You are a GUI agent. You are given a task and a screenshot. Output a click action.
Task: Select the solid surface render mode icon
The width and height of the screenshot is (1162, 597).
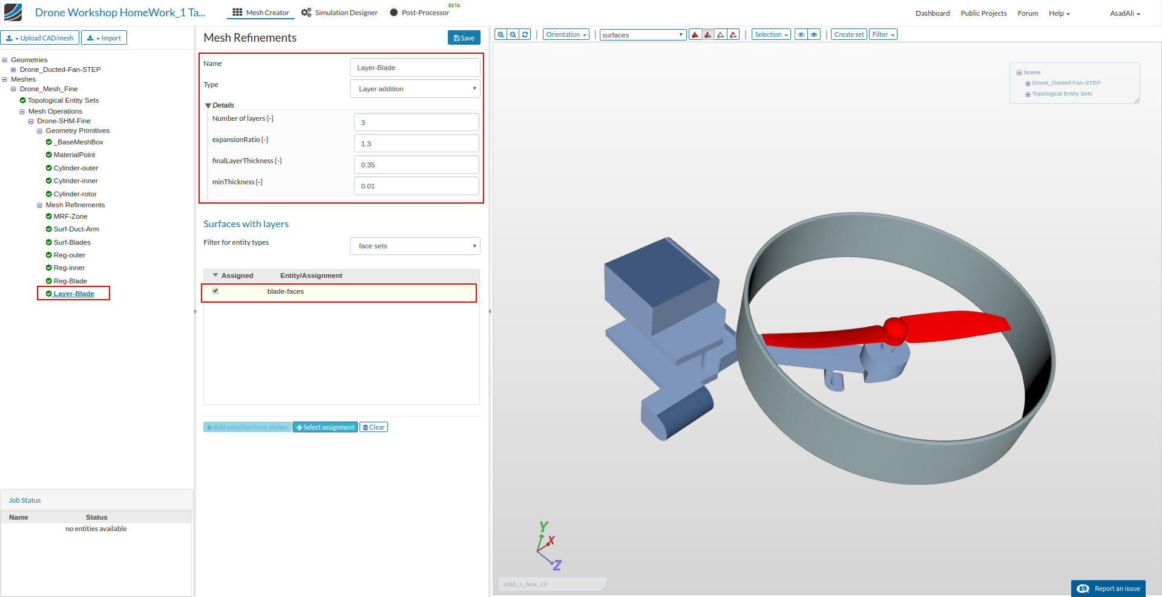[695, 35]
